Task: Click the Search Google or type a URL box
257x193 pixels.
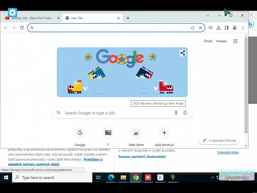Action: coord(122,113)
